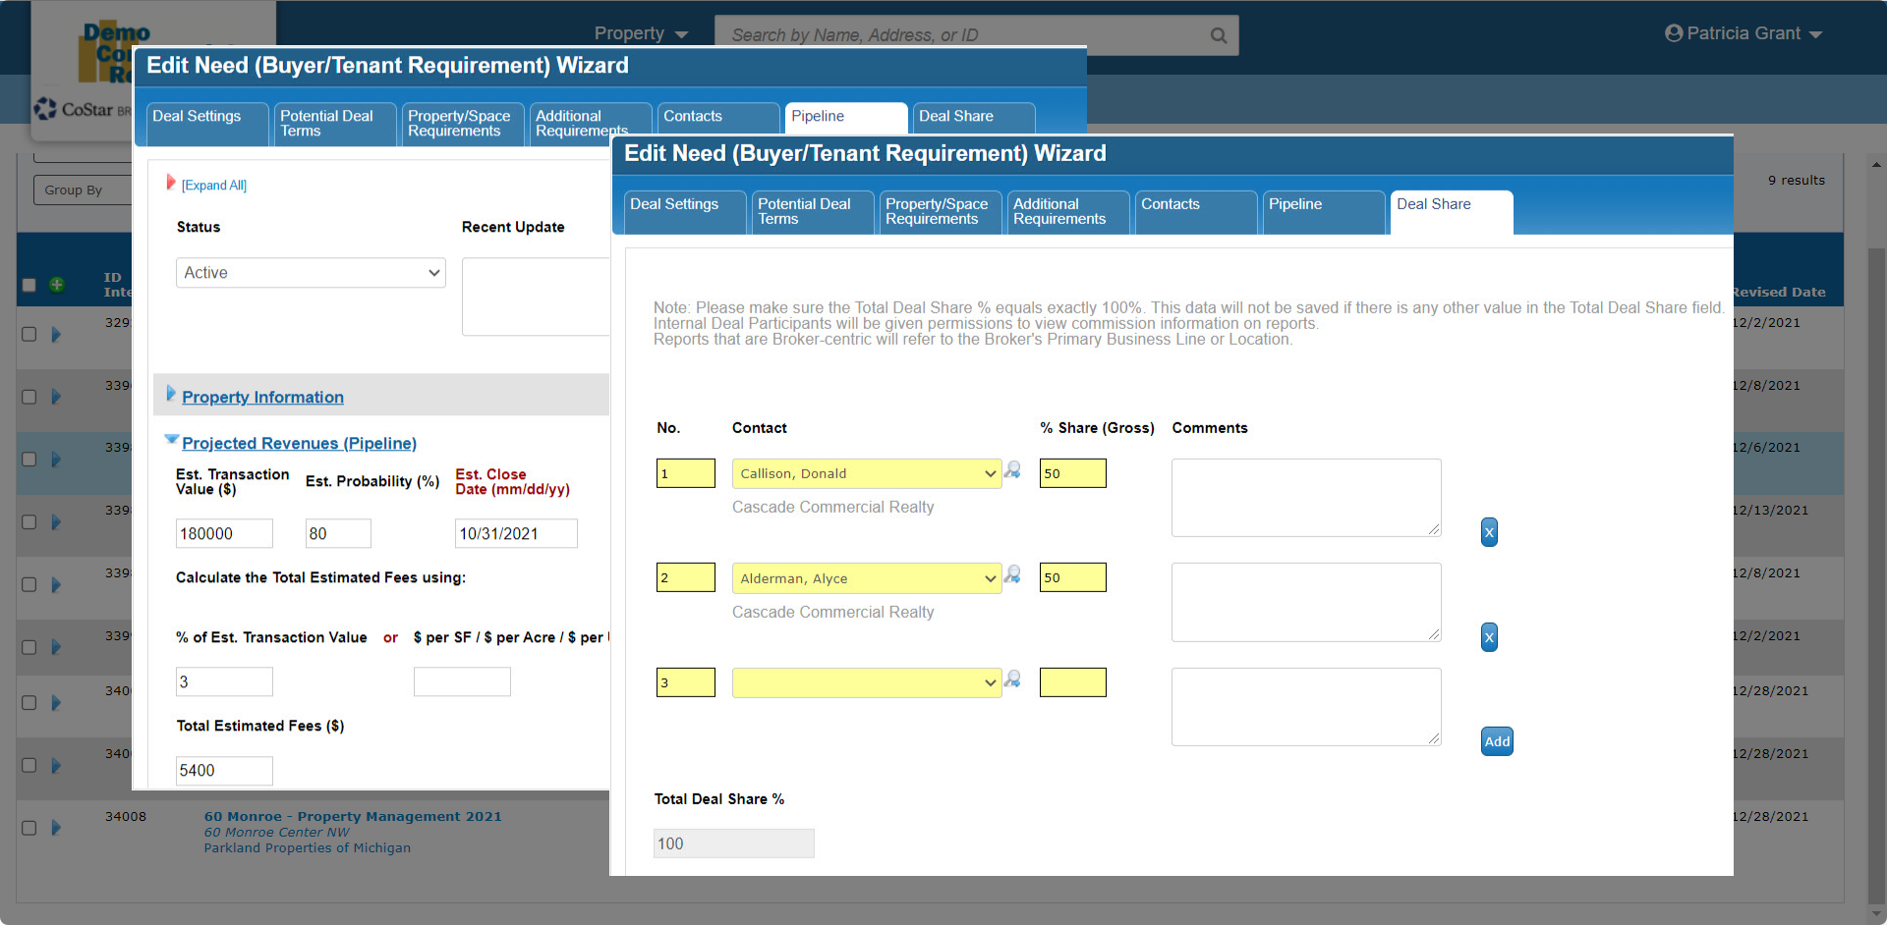Open Patricia Grant user menu
This screenshot has width=1887, height=925.
(1744, 33)
